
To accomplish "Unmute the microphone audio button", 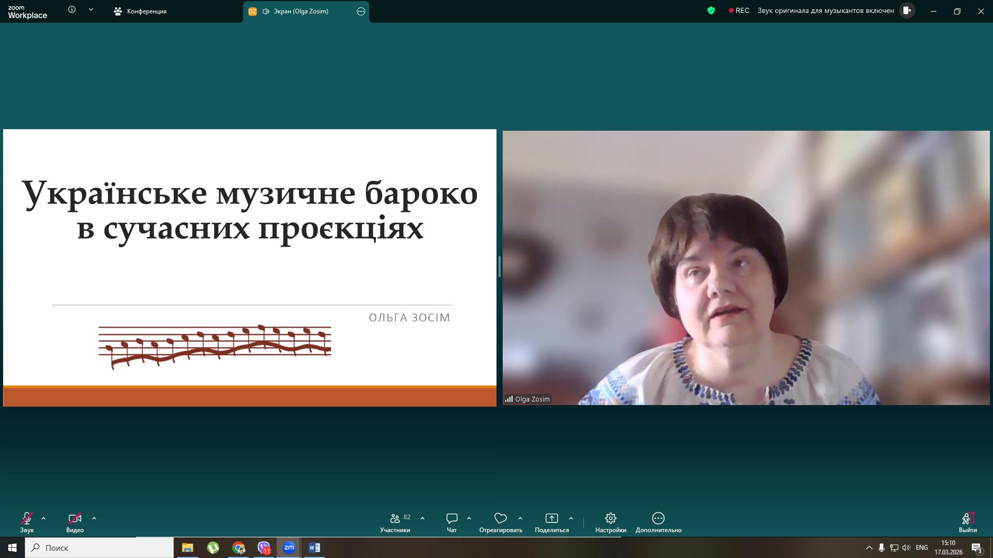I will 27,518.
